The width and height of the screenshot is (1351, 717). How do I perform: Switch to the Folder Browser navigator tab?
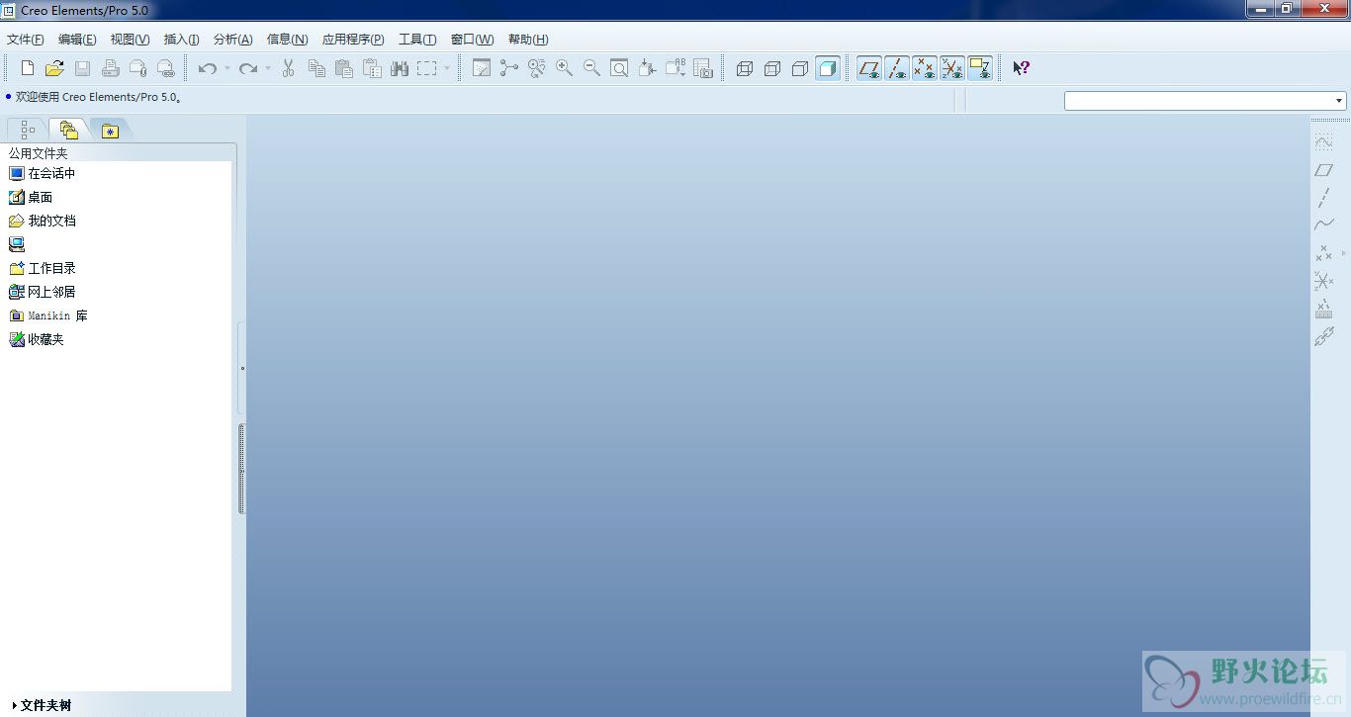click(68, 130)
